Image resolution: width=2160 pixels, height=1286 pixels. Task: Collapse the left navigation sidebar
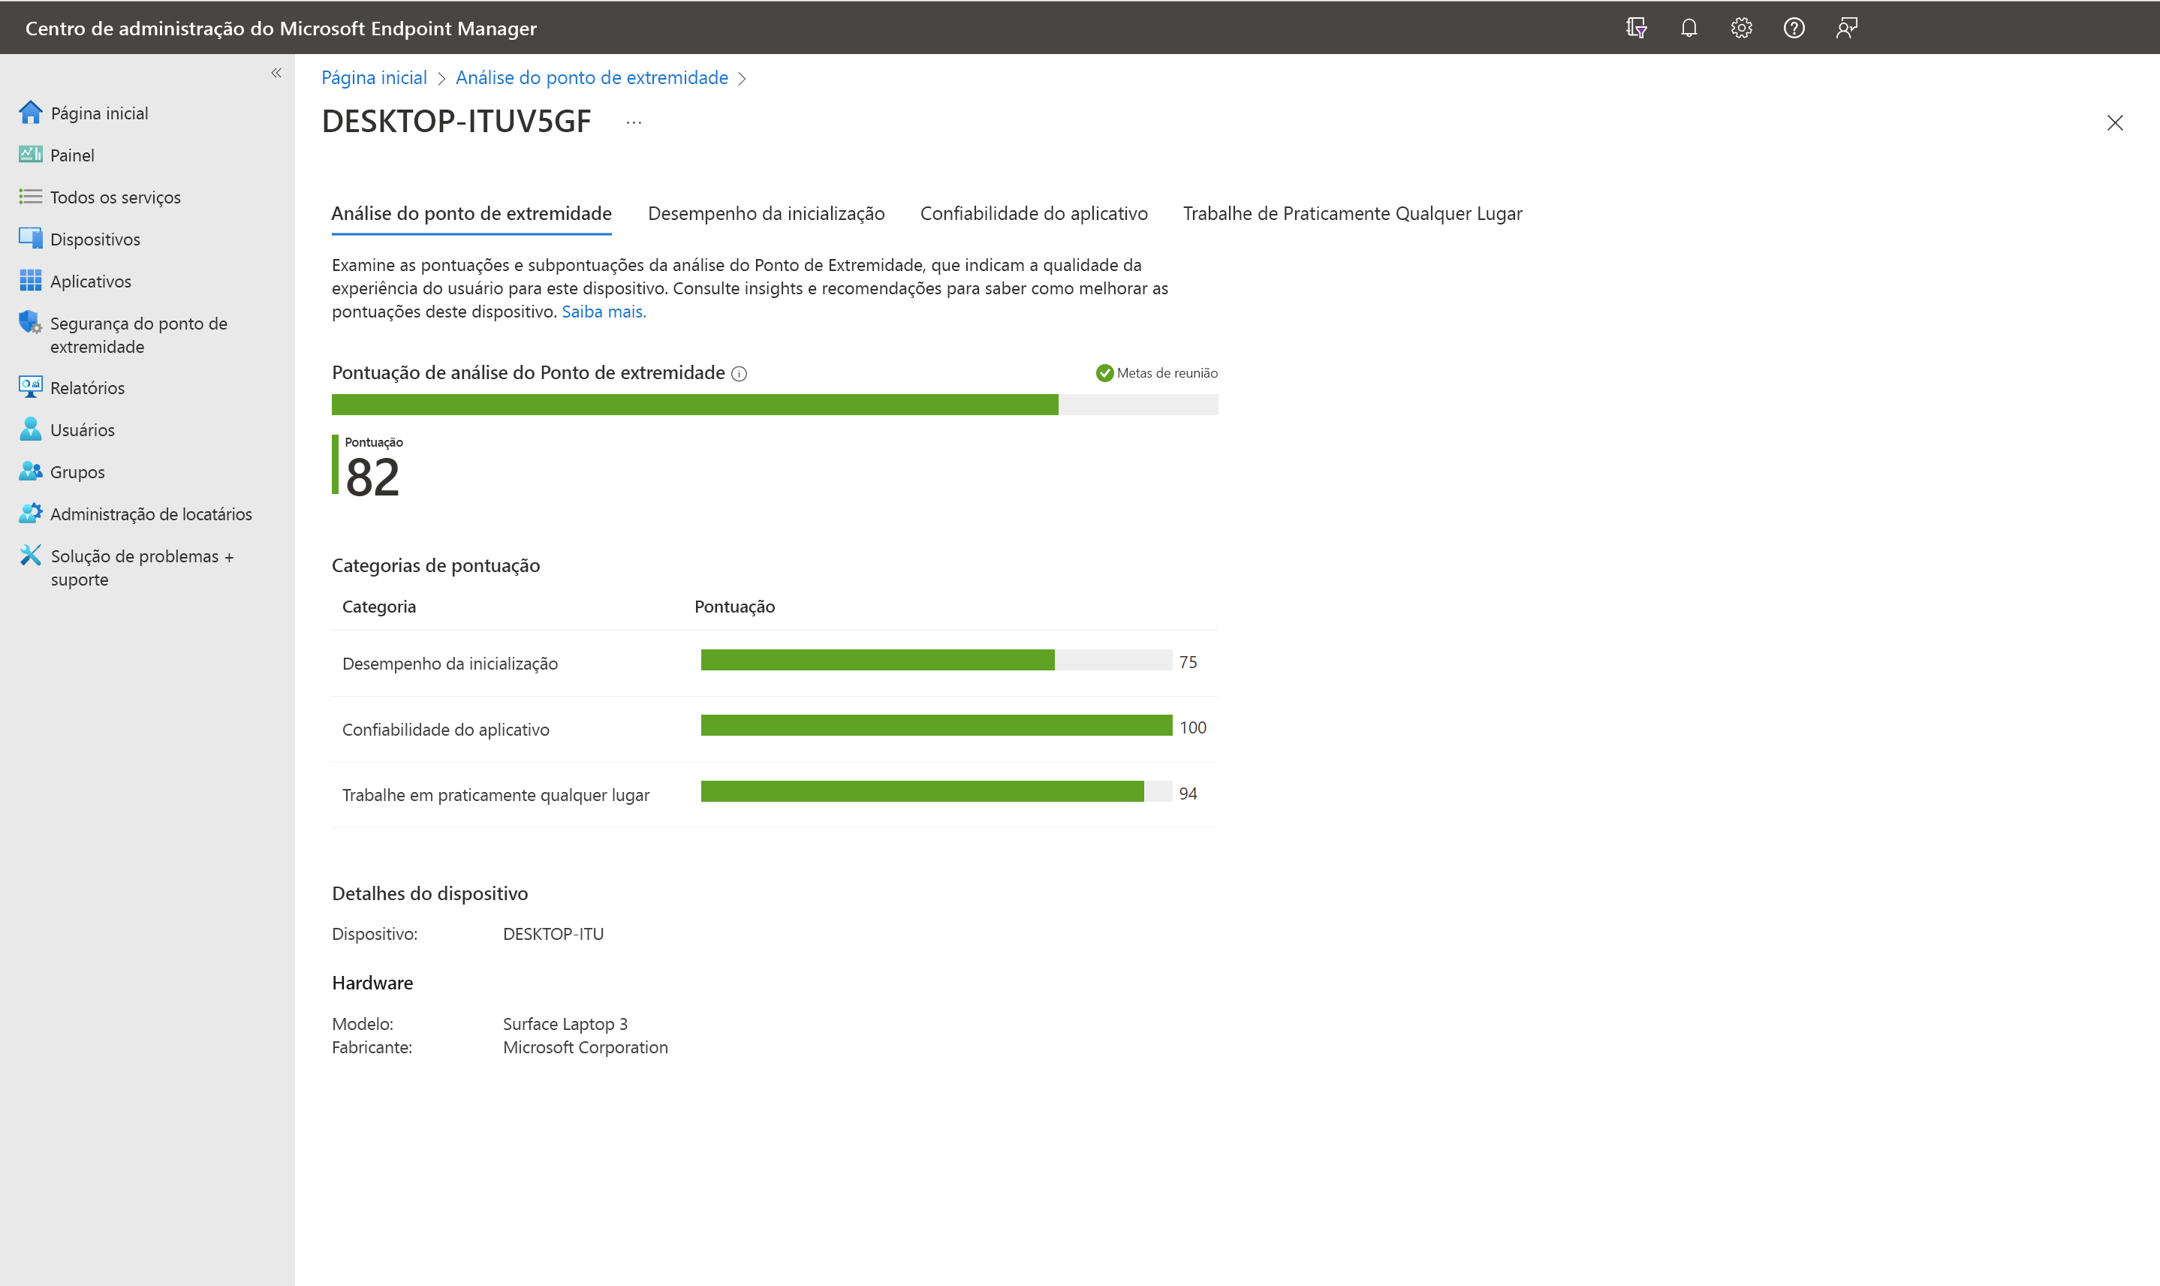point(276,73)
